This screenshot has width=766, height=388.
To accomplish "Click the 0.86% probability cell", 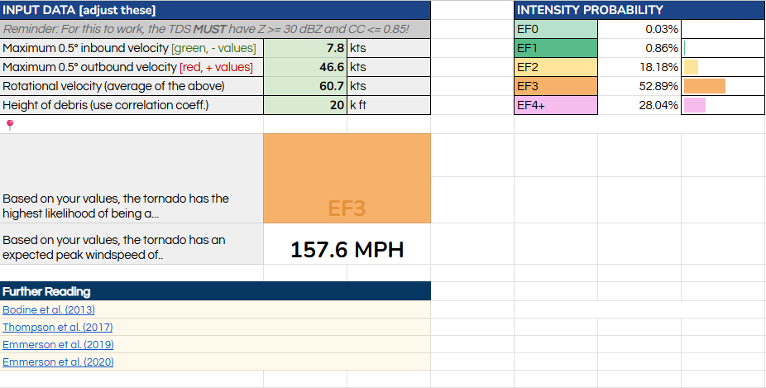I will [x=639, y=48].
